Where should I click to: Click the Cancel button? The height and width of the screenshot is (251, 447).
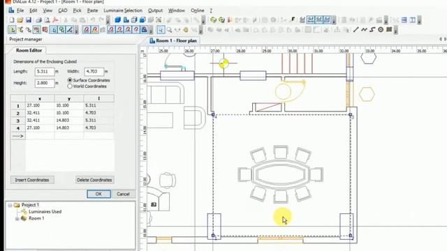coord(123,194)
